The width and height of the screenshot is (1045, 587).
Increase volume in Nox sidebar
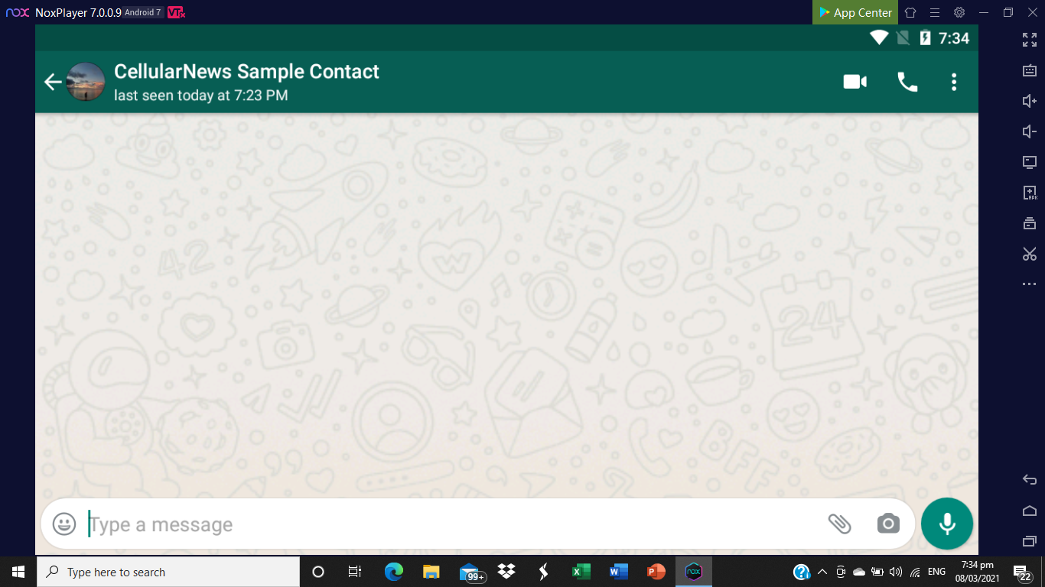tap(1030, 101)
